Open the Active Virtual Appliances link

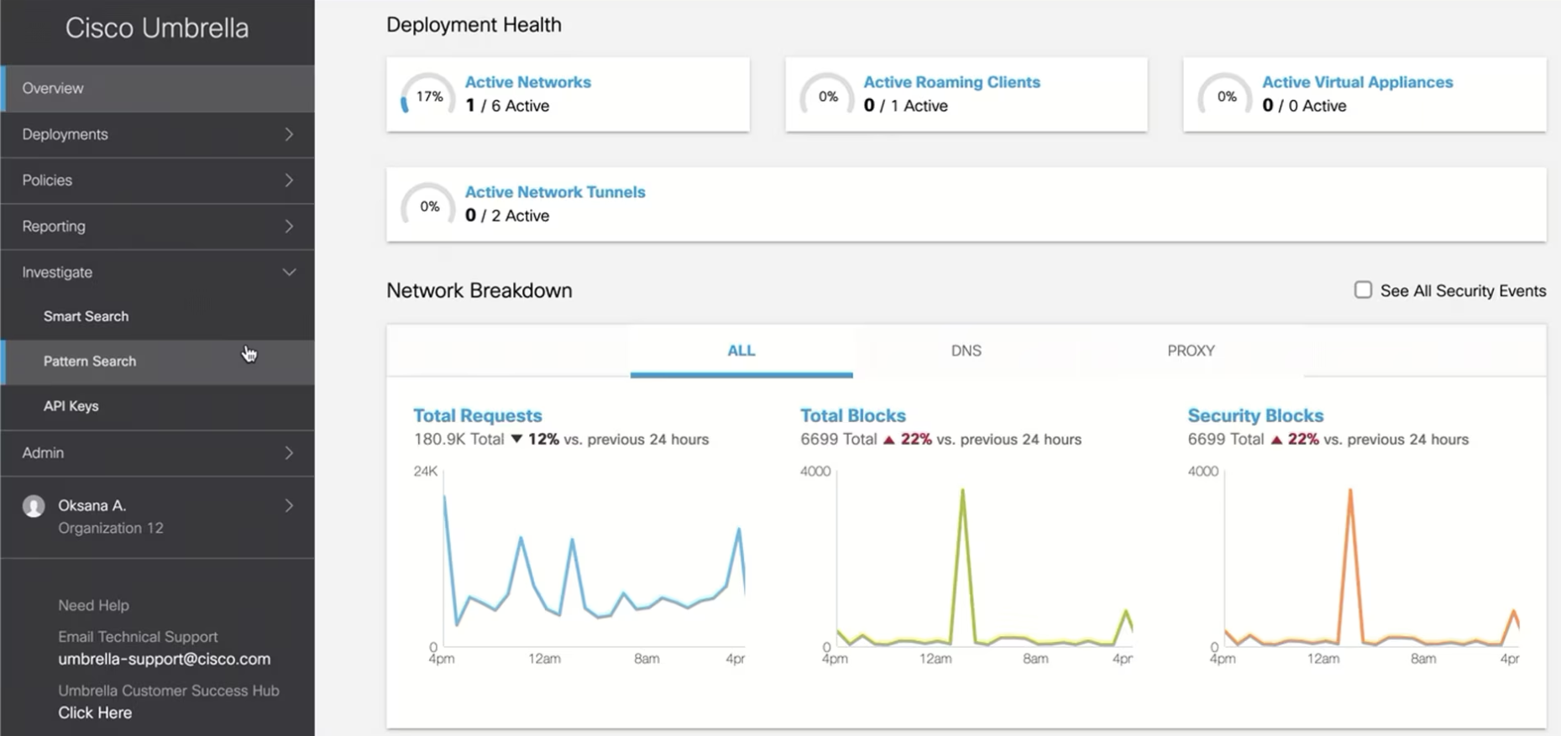tap(1357, 82)
